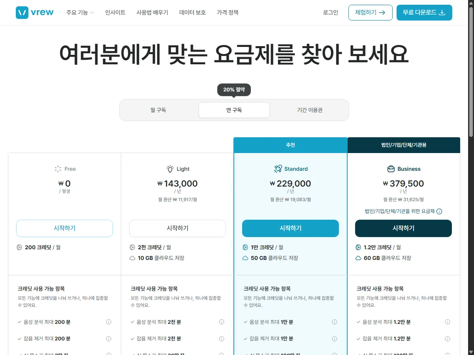Select the 연 구독 tab
The image size is (474, 355).
(x=234, y=110)
